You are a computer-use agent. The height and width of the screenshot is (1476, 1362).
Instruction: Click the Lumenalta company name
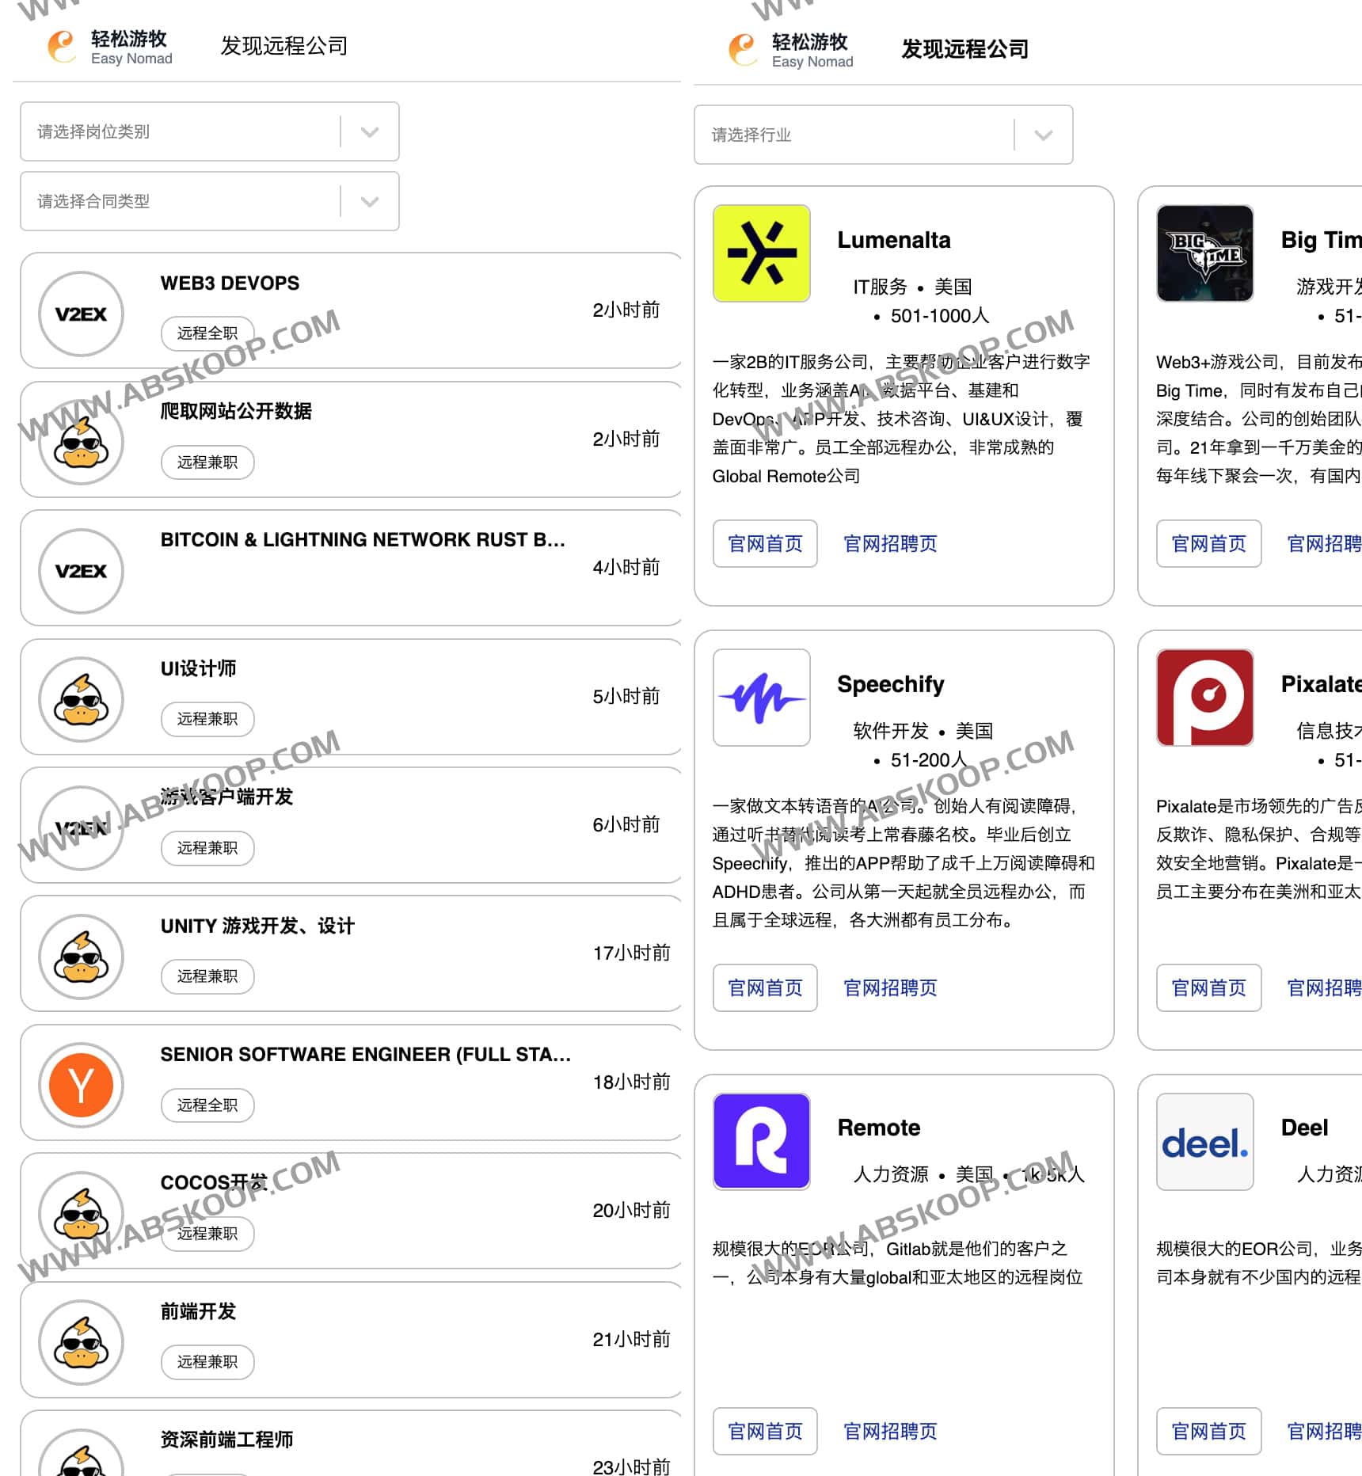click(x=894, y=240)
